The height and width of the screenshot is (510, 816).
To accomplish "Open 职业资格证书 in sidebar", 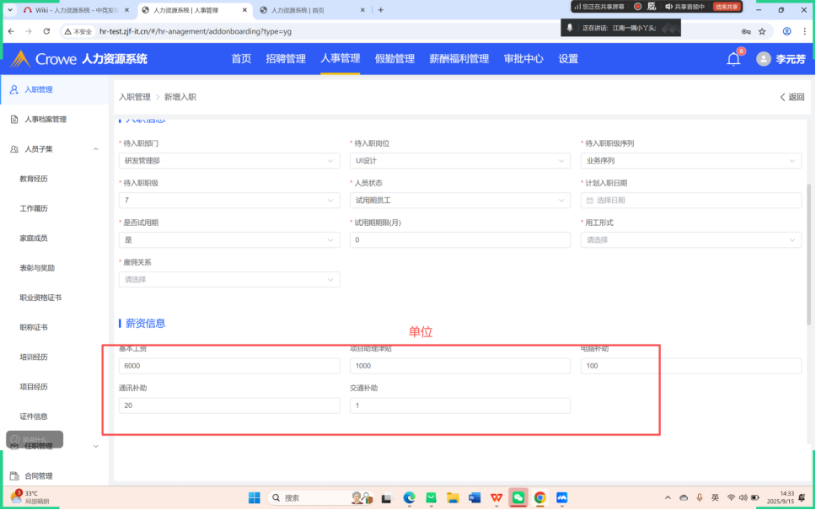I will pyautogui.click(x=40, y=298).
